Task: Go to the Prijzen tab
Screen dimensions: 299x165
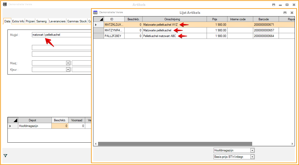Action: point(30,21)
